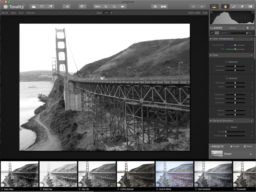Open the Normal blend mode dropdown
Image resolution: width=256 pixels, height=192 pixels.
(x=236, y=28)
